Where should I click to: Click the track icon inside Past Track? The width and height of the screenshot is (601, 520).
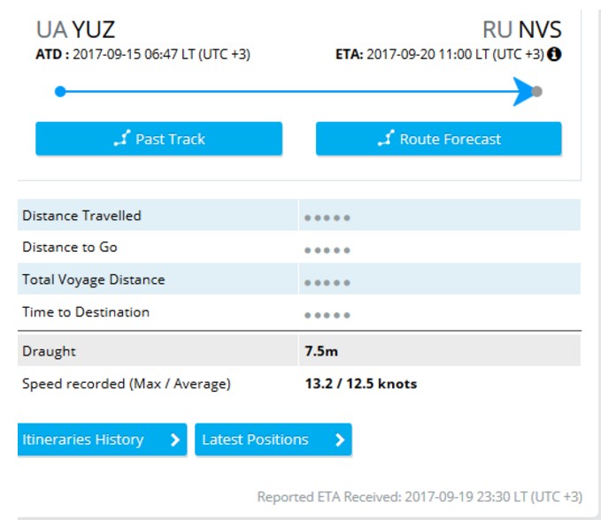[122, 139]
